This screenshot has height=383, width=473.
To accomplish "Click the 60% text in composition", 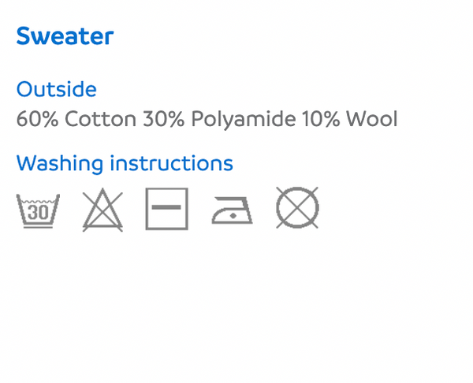I will pos(37,119).
